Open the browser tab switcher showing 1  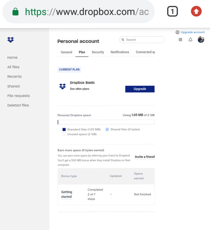click(x=172, y=11)
